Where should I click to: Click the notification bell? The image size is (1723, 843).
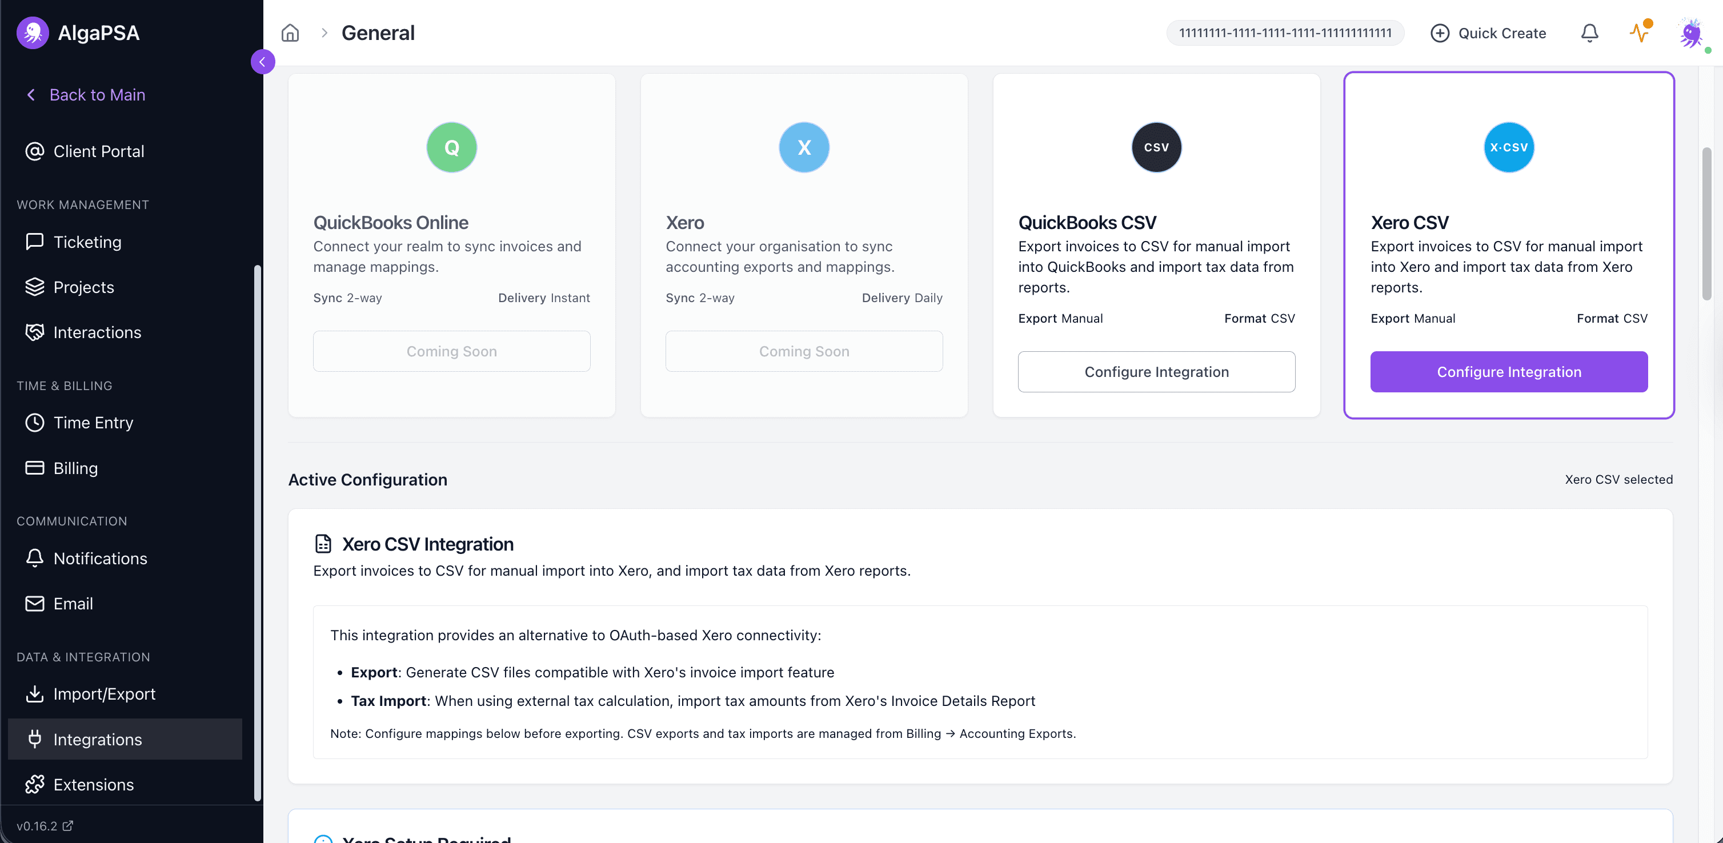[1589, 32]
